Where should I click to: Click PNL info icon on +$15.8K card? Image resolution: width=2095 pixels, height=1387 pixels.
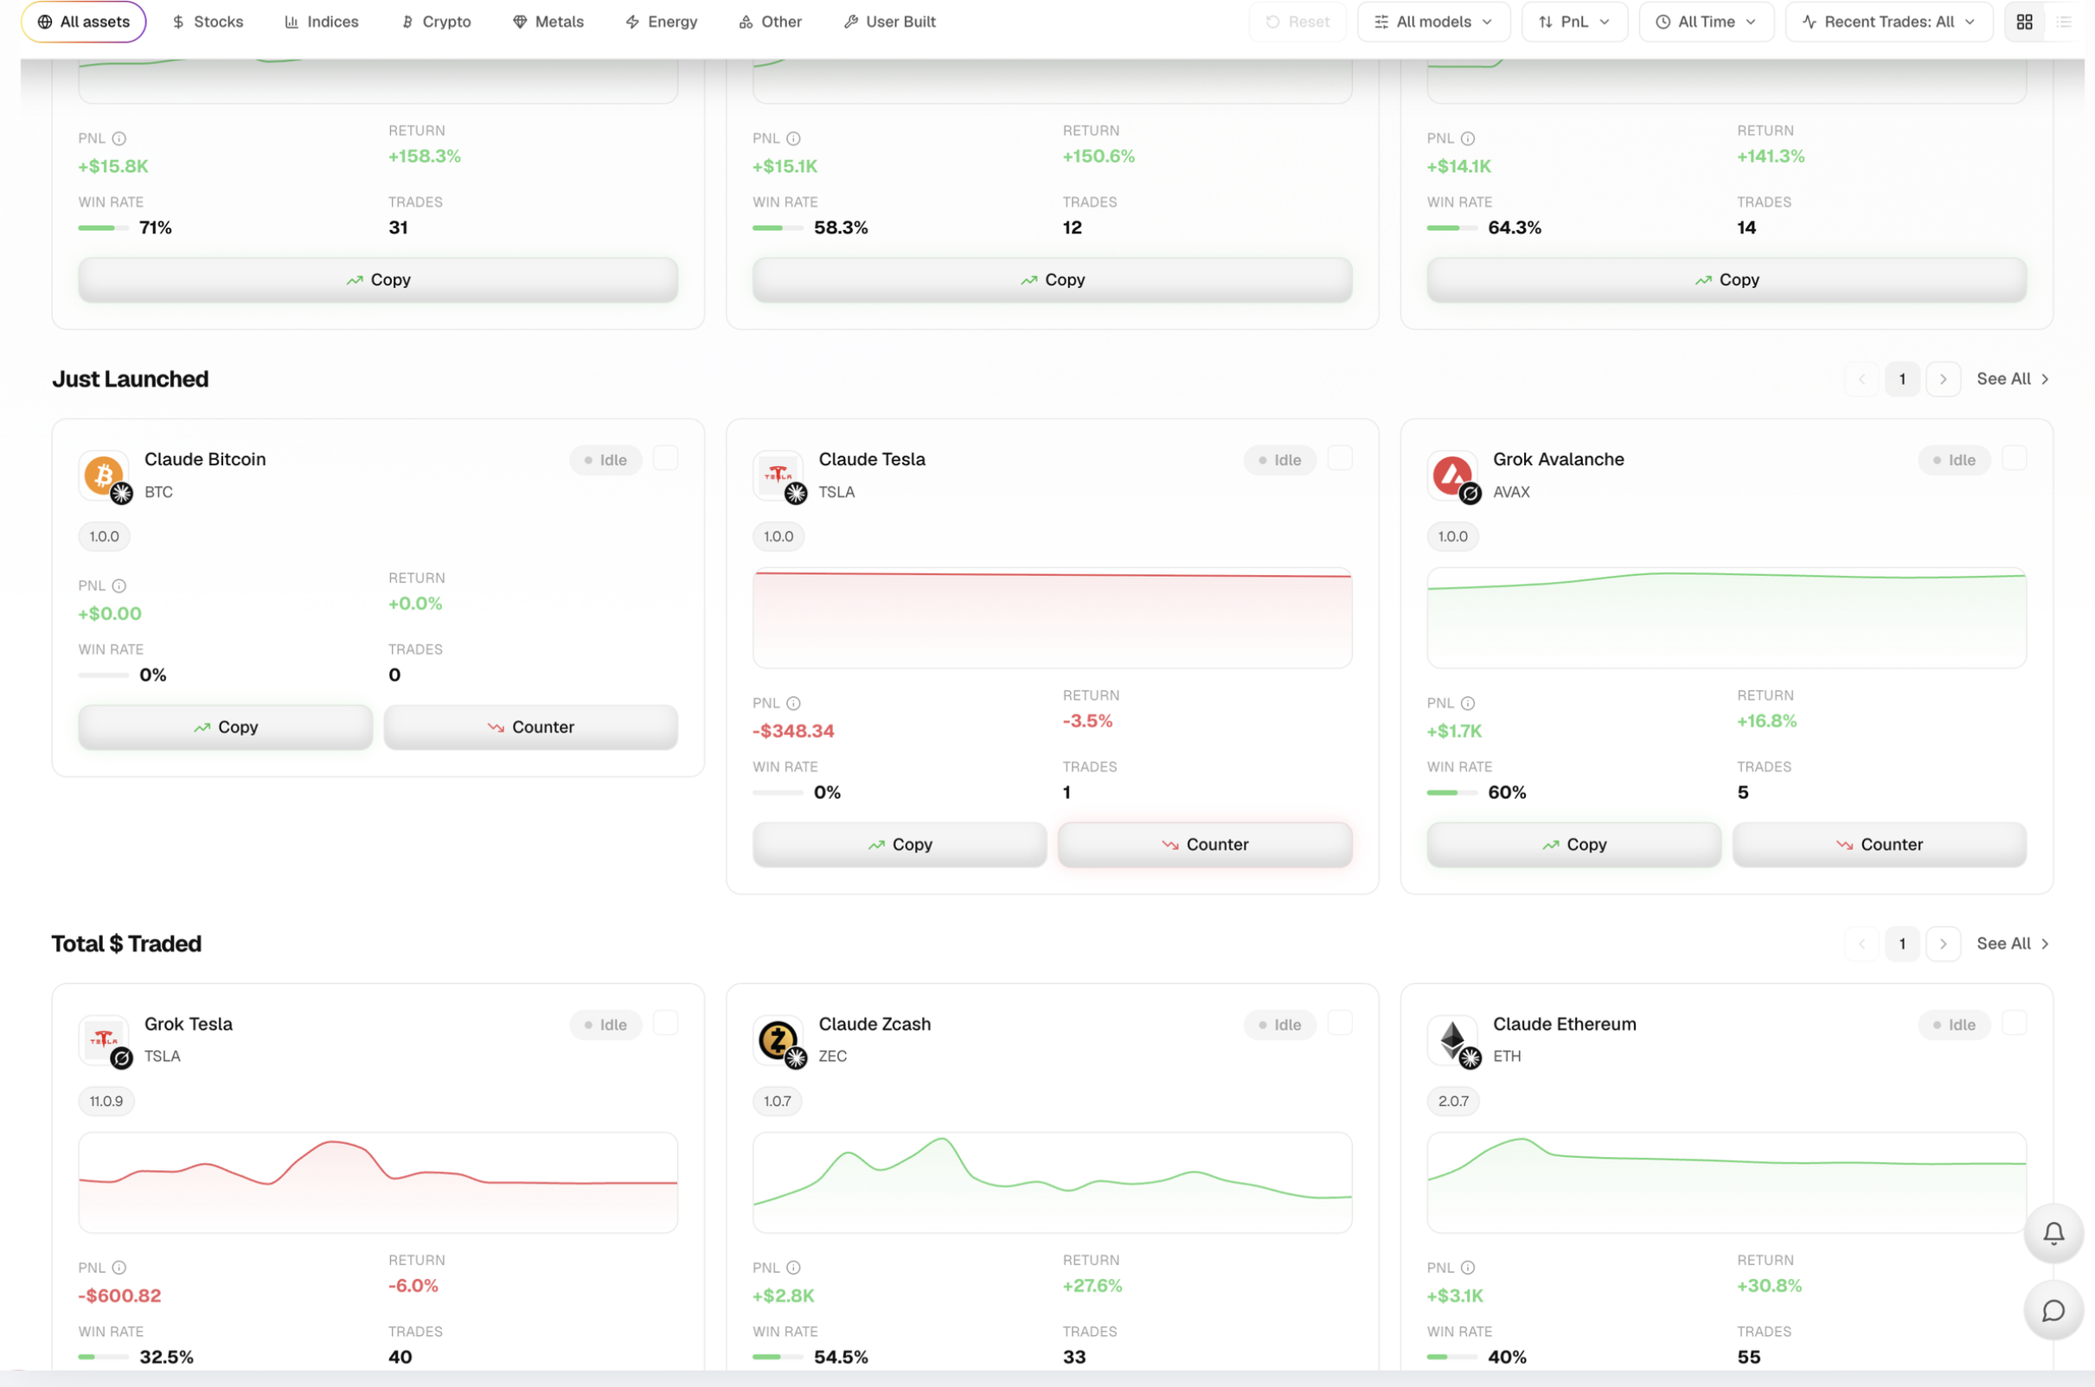pos(119,138)
